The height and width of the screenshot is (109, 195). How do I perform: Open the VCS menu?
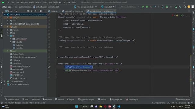(x=61, y=2)
